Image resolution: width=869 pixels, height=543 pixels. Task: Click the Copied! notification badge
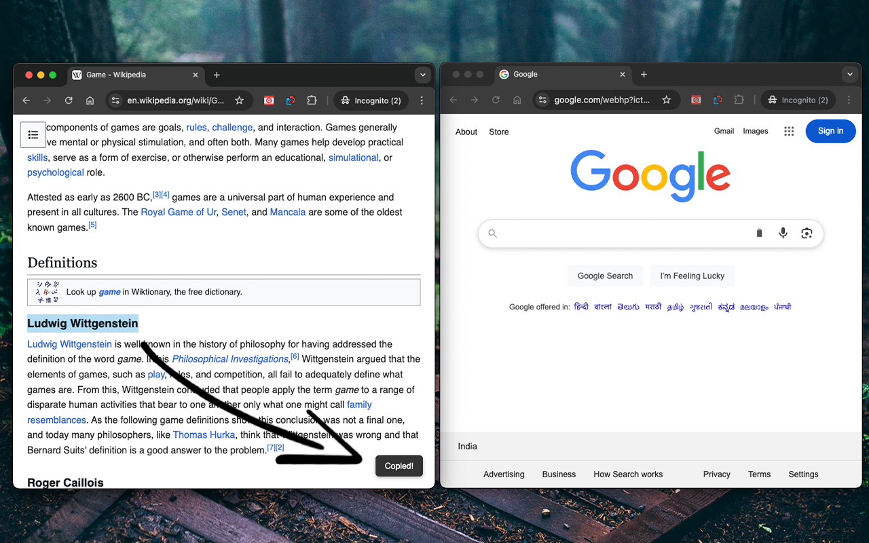[x=399, y=466]
